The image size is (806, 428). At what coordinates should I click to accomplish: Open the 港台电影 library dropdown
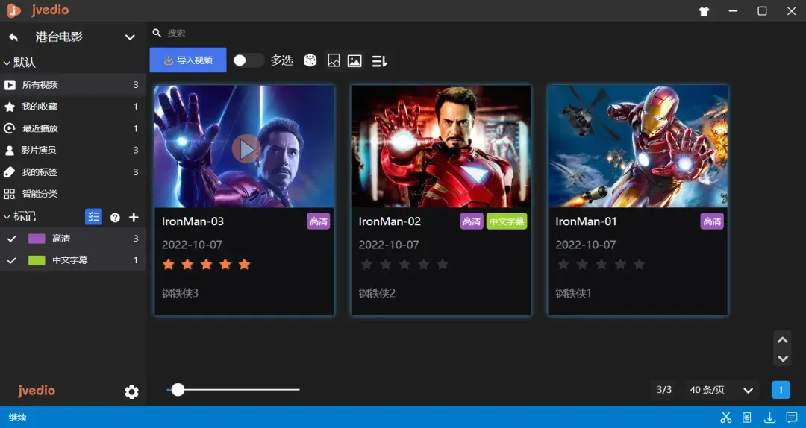click(x=130, y=37)
